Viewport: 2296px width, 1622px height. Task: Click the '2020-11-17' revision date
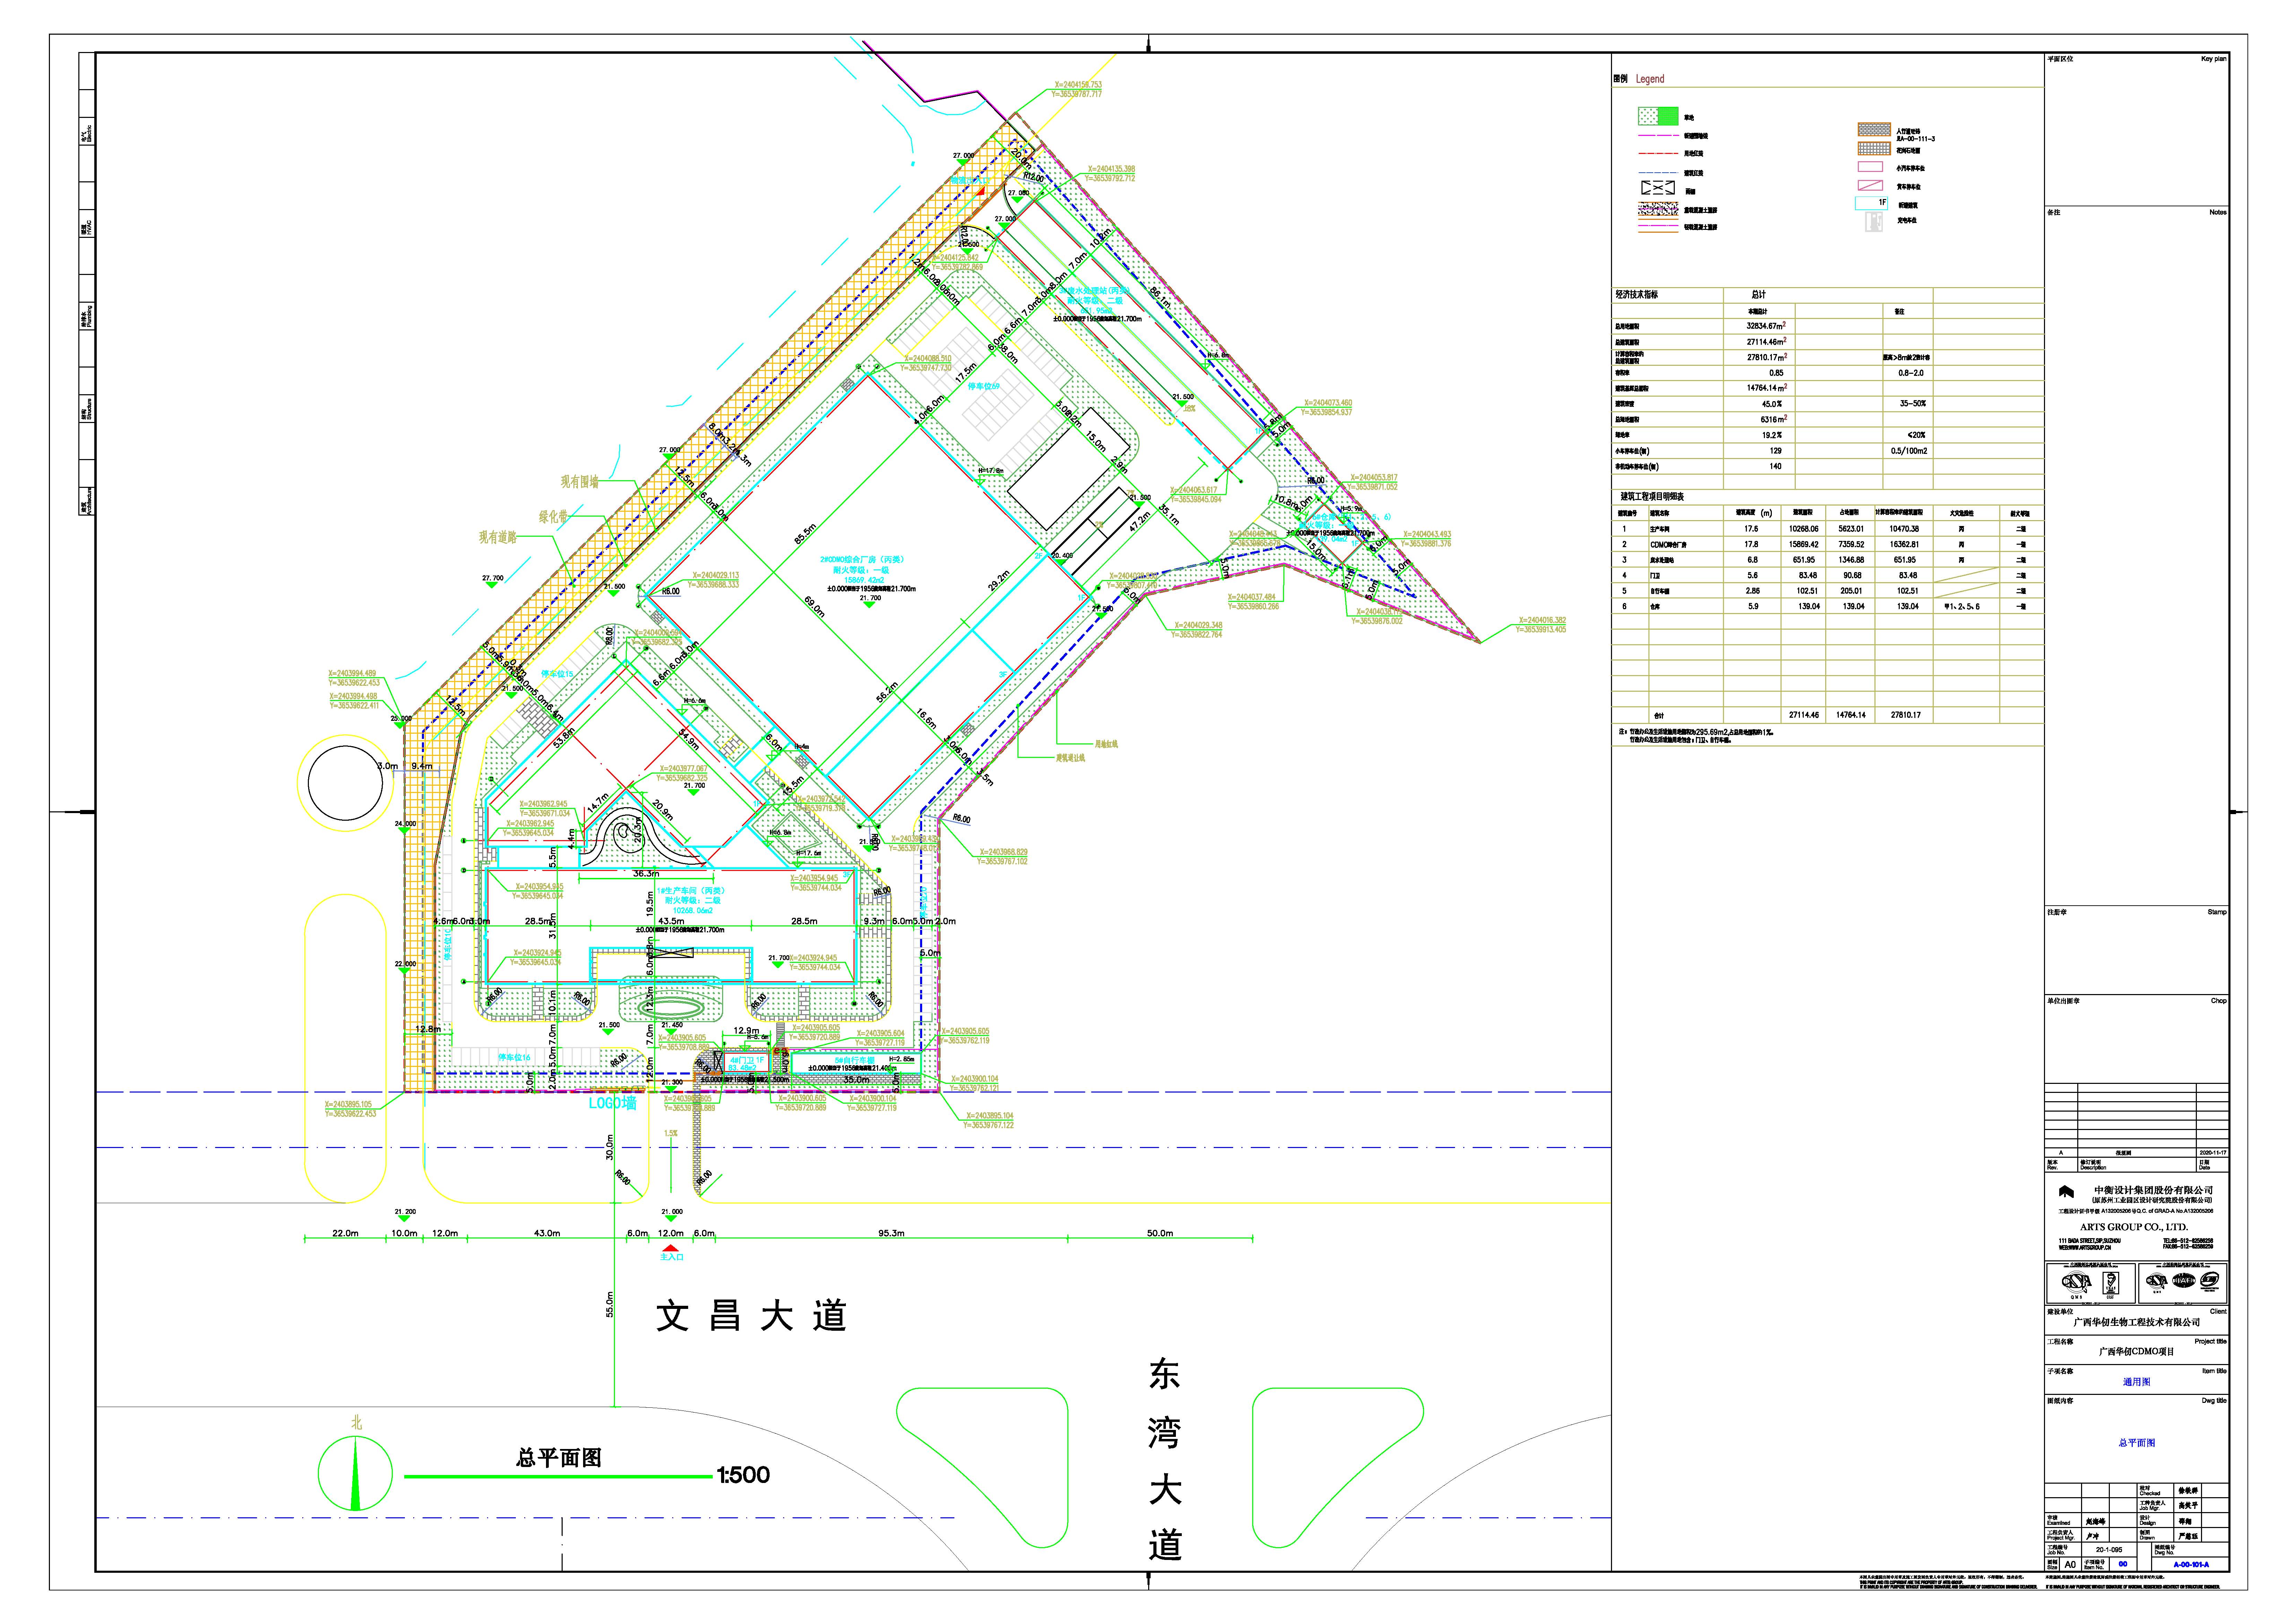pyautogui.click(x=2213, y=1153)
